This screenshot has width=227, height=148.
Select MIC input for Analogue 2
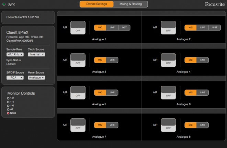(x=191, y=28)
